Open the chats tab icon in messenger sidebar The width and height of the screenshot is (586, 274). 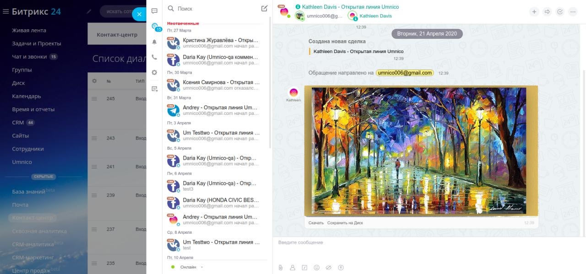pos(154,11)
